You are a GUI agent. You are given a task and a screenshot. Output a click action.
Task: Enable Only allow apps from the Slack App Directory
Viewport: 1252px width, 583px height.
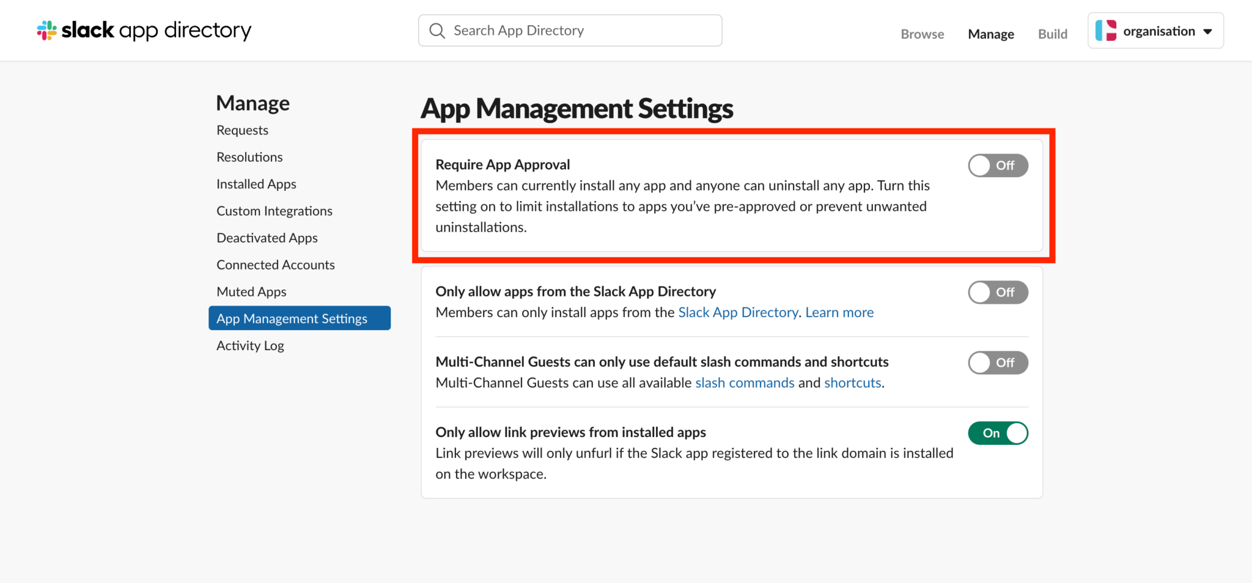[x=998, y=292]
